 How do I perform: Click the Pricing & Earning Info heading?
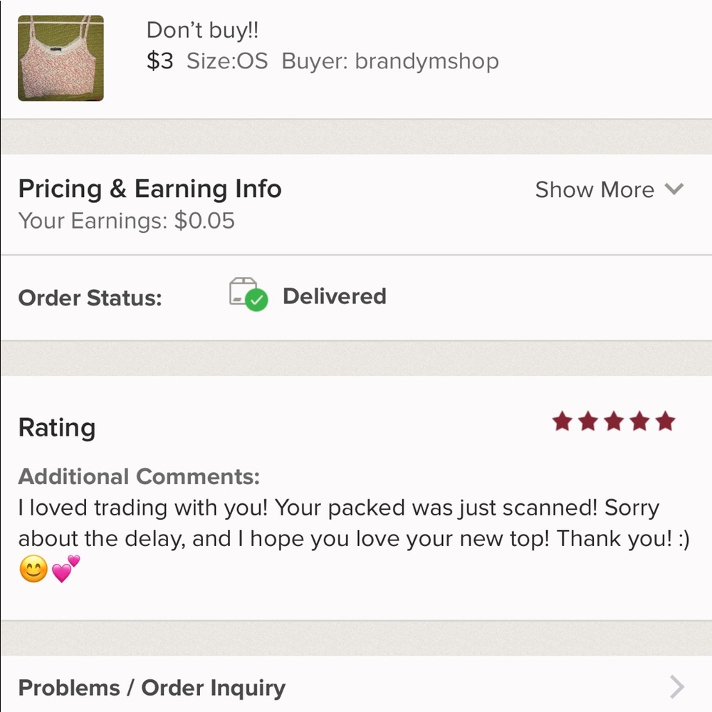point(150,189)
